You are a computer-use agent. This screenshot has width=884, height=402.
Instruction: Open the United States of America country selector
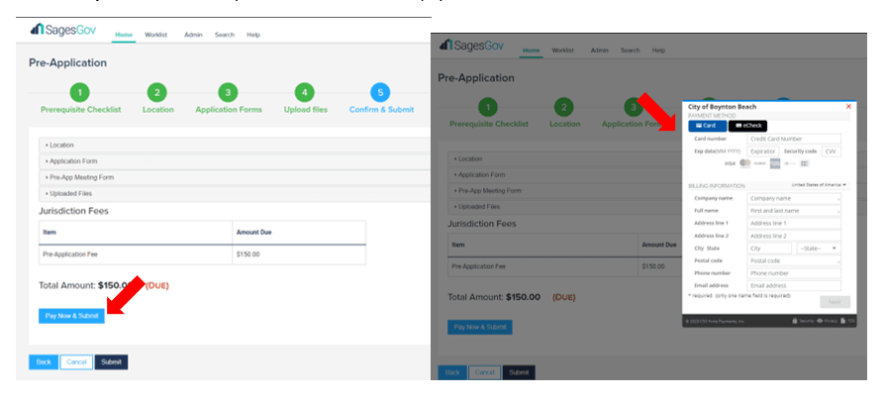[x=819, y=185]
